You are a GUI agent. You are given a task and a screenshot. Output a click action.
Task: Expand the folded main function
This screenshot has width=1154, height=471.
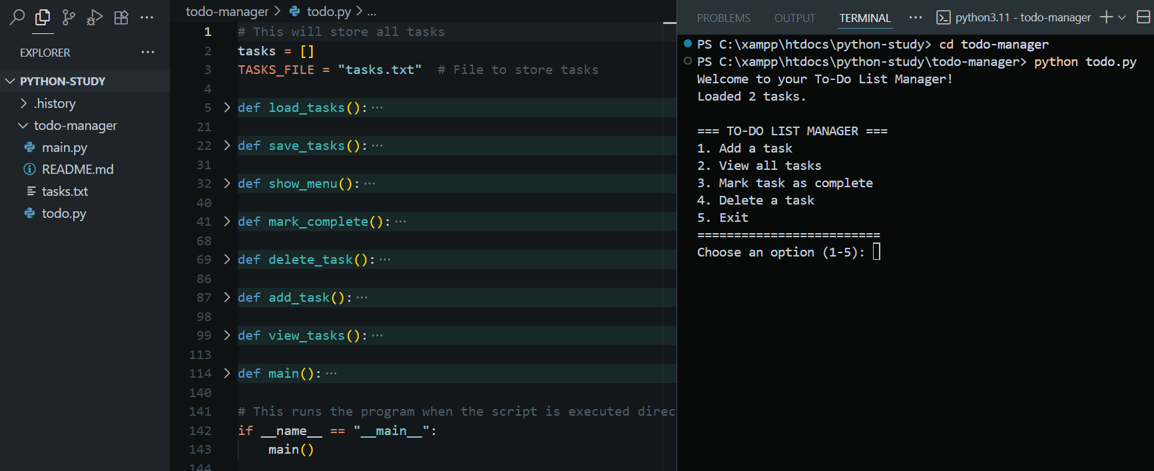226,373
